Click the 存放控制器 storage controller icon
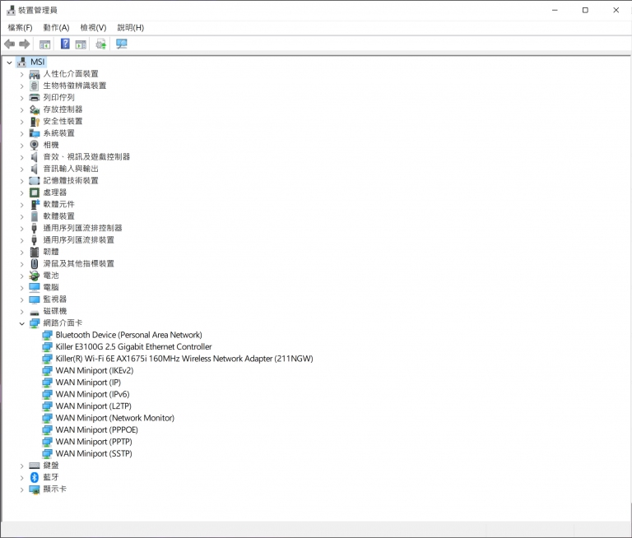Screen dimensions: 632x538 point(35,109)
